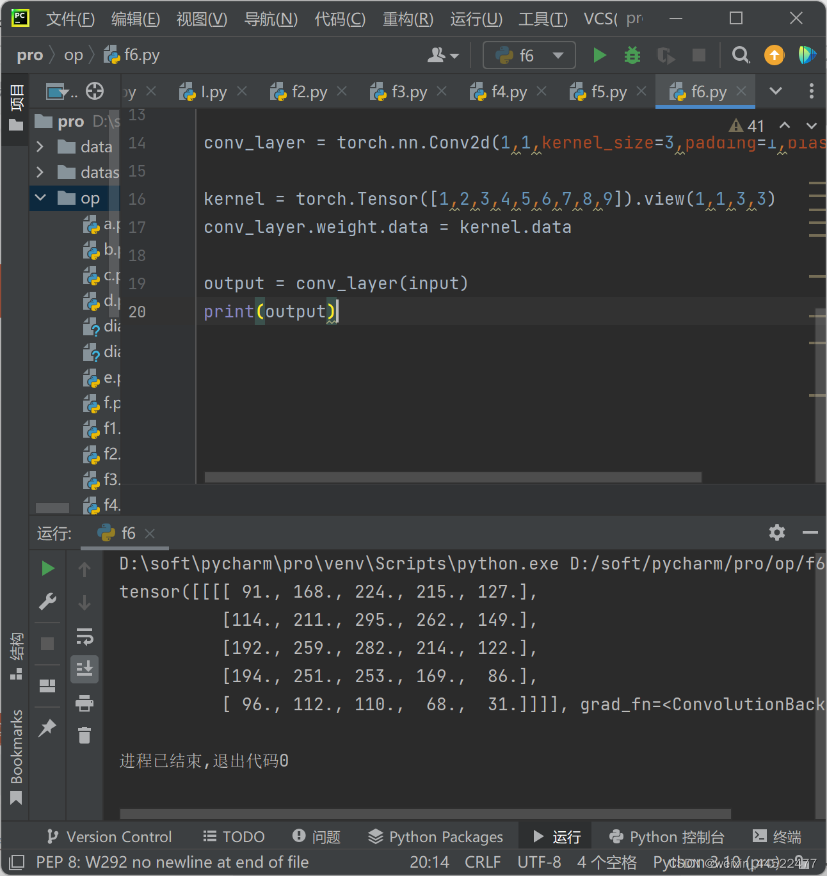Screen dimensions: 827x876
Task: Open the TODO tool window
Action: coord(234,836)
